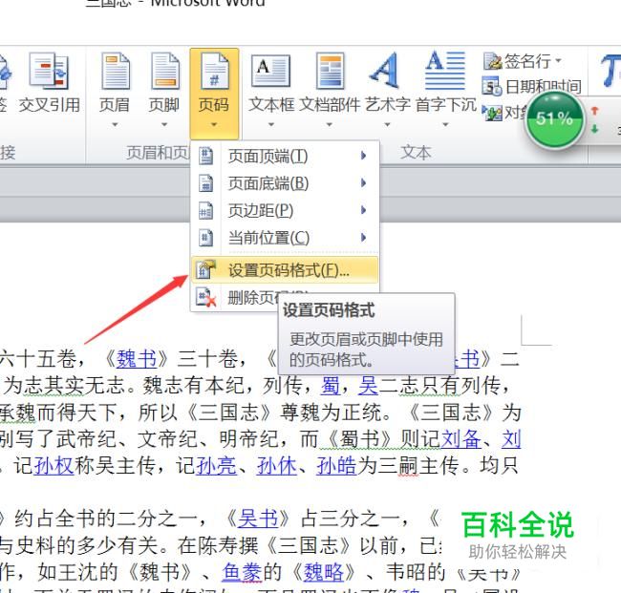Expand the 文档部件 dropdown arrow
621x593 pixels.
coord(329,124)
